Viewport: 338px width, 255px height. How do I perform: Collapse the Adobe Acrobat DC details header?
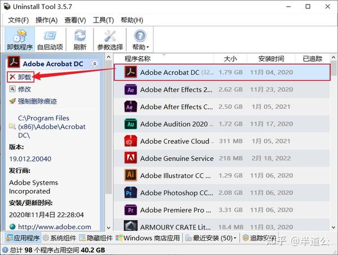[95, 64]
